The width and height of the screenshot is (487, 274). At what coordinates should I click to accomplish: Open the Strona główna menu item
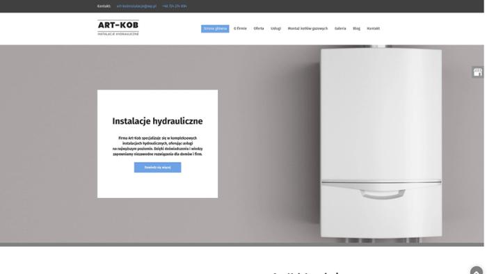(215, 29)
